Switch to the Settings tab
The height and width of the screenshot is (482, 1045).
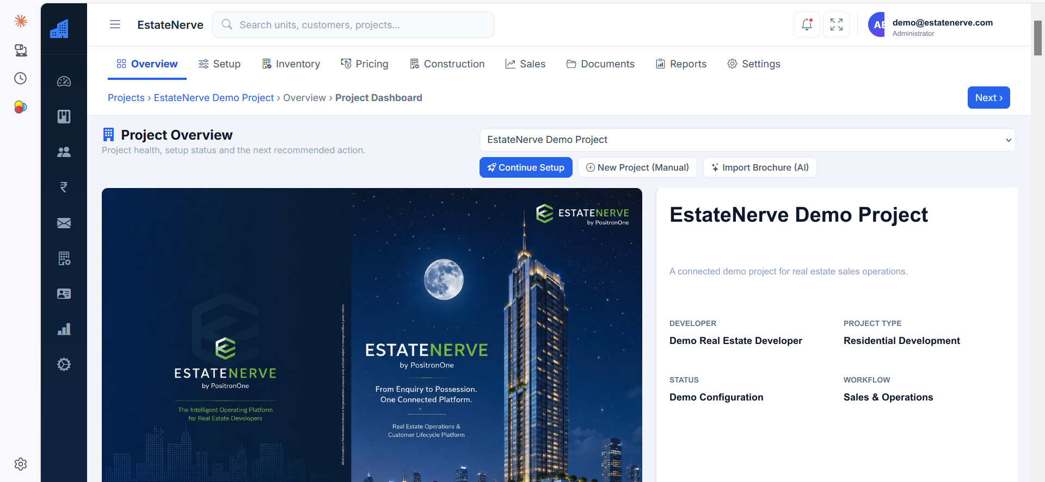(754, 64)
